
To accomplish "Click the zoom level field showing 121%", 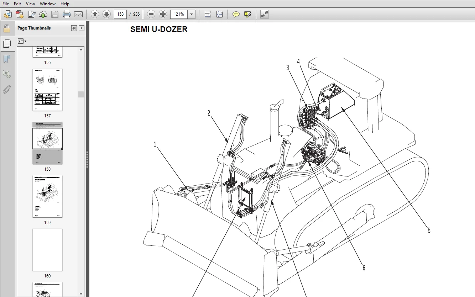I will [x=179, y=14].
